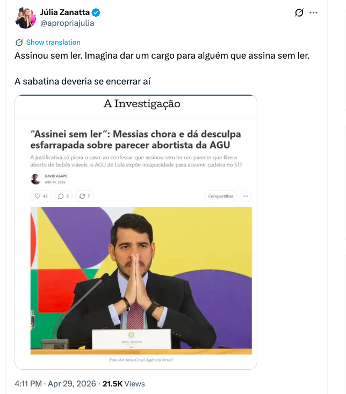Viewport: 346px width, 394px height.
Task: Click the Júlia Zanatta display name
Action: (x=65, y=12)
